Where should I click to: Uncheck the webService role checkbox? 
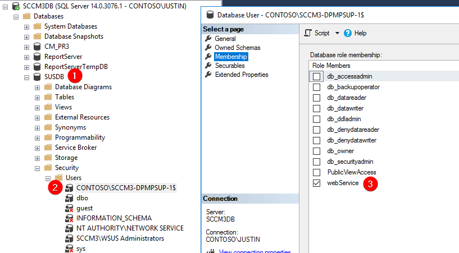pos(316,183)
